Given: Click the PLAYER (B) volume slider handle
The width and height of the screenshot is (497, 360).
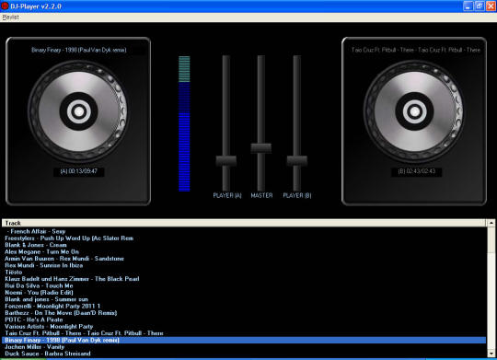Looking at the screenshot, I should (297, 161).
